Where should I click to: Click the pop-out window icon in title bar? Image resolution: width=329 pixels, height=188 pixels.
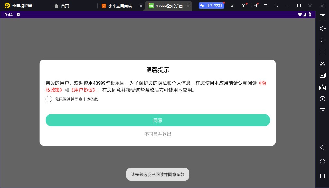(277, 6)
